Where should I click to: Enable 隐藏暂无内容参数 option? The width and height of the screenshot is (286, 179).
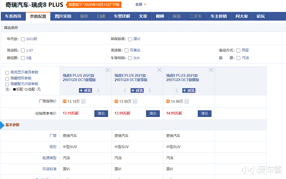click(x=7, y=85)
